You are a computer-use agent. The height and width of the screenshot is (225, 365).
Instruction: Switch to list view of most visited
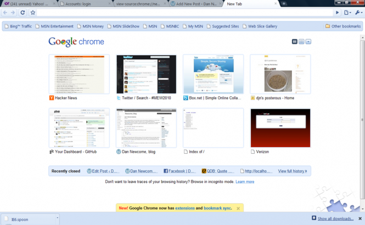point(301,42)
